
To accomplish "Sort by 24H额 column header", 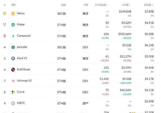I will 126,5.
